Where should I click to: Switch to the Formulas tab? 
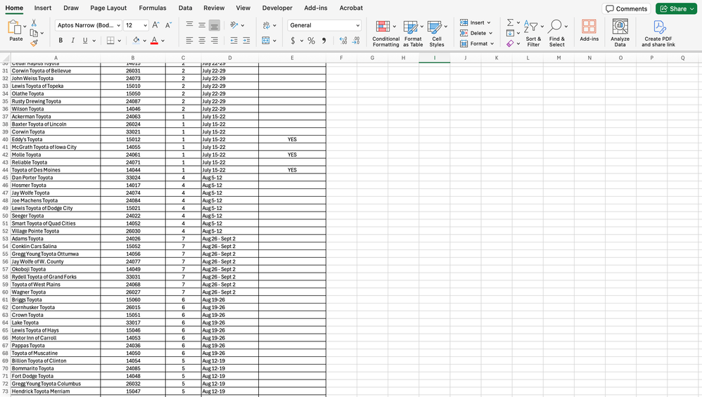(x=152, y=8)
